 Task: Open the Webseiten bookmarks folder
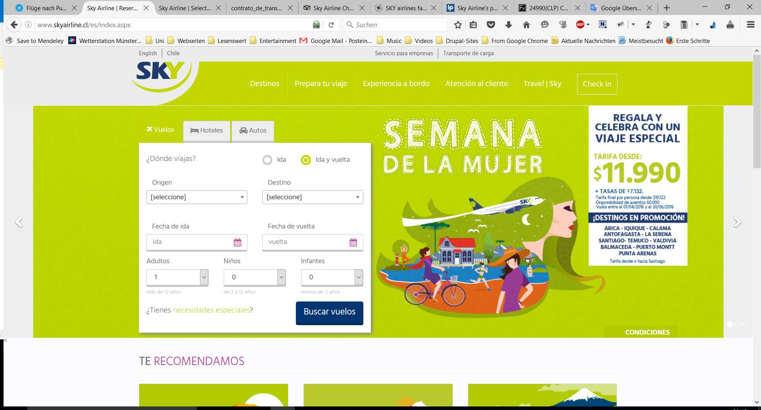point(186,41)
